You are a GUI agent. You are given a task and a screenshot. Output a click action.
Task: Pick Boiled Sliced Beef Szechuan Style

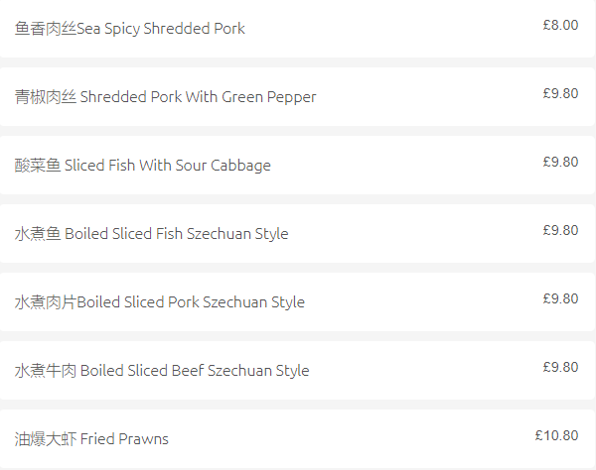[x=297, y=370]
